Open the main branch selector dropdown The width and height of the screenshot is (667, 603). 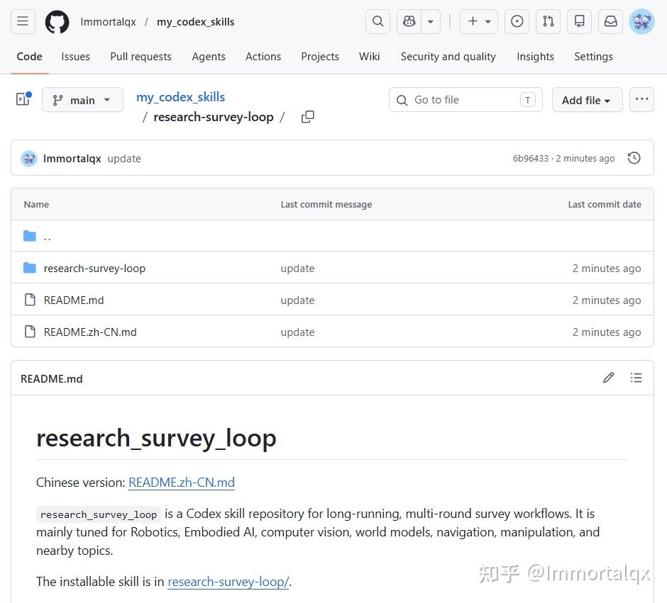coord(82,100)
